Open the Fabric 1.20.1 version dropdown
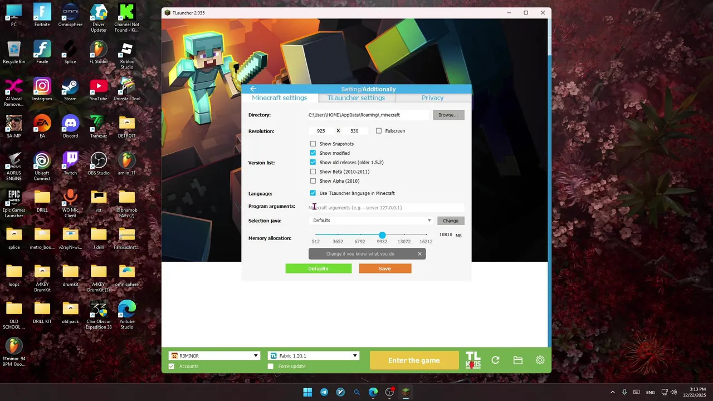Screen dimensions: 713x401 (x=313, y=356)
